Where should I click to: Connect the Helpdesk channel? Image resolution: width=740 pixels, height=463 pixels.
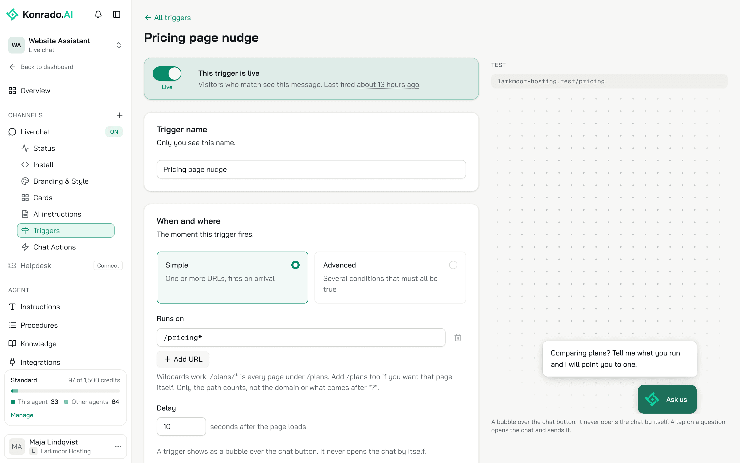pyautogui.click(x=108, y=265)
